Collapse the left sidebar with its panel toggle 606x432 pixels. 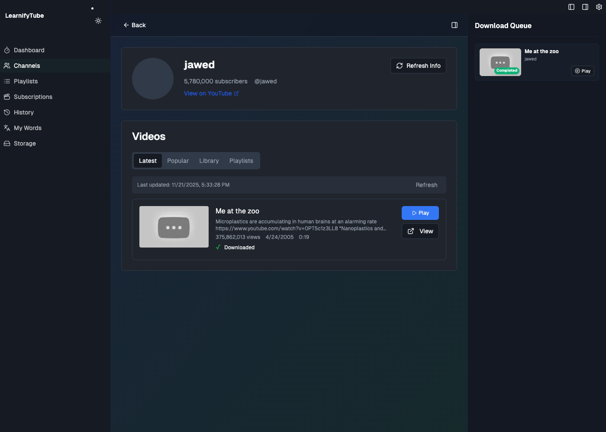571,7
